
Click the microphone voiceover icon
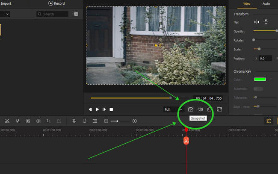click(74, 121)
